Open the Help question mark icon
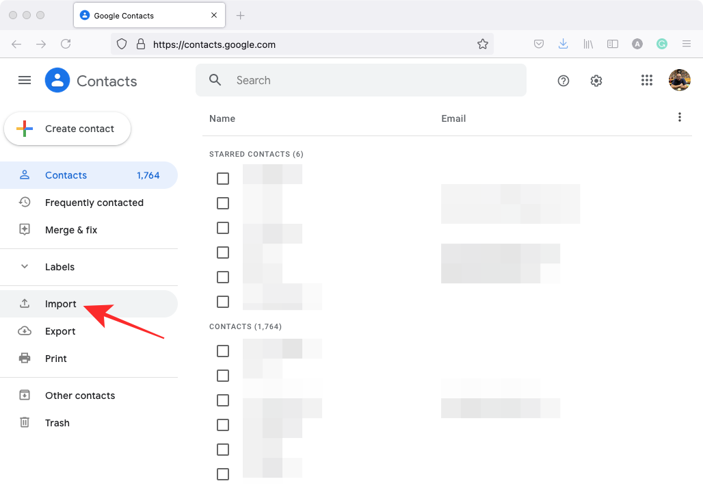The image size is (703, 492). point(563,81)
